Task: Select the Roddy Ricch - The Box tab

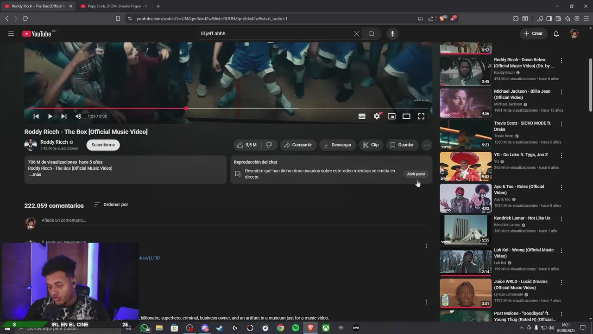Action: click(x=37, y=6)
